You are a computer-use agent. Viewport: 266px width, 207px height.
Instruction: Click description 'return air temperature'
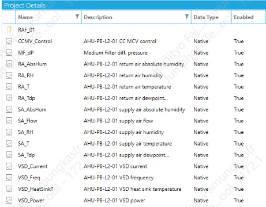[145, 87]
